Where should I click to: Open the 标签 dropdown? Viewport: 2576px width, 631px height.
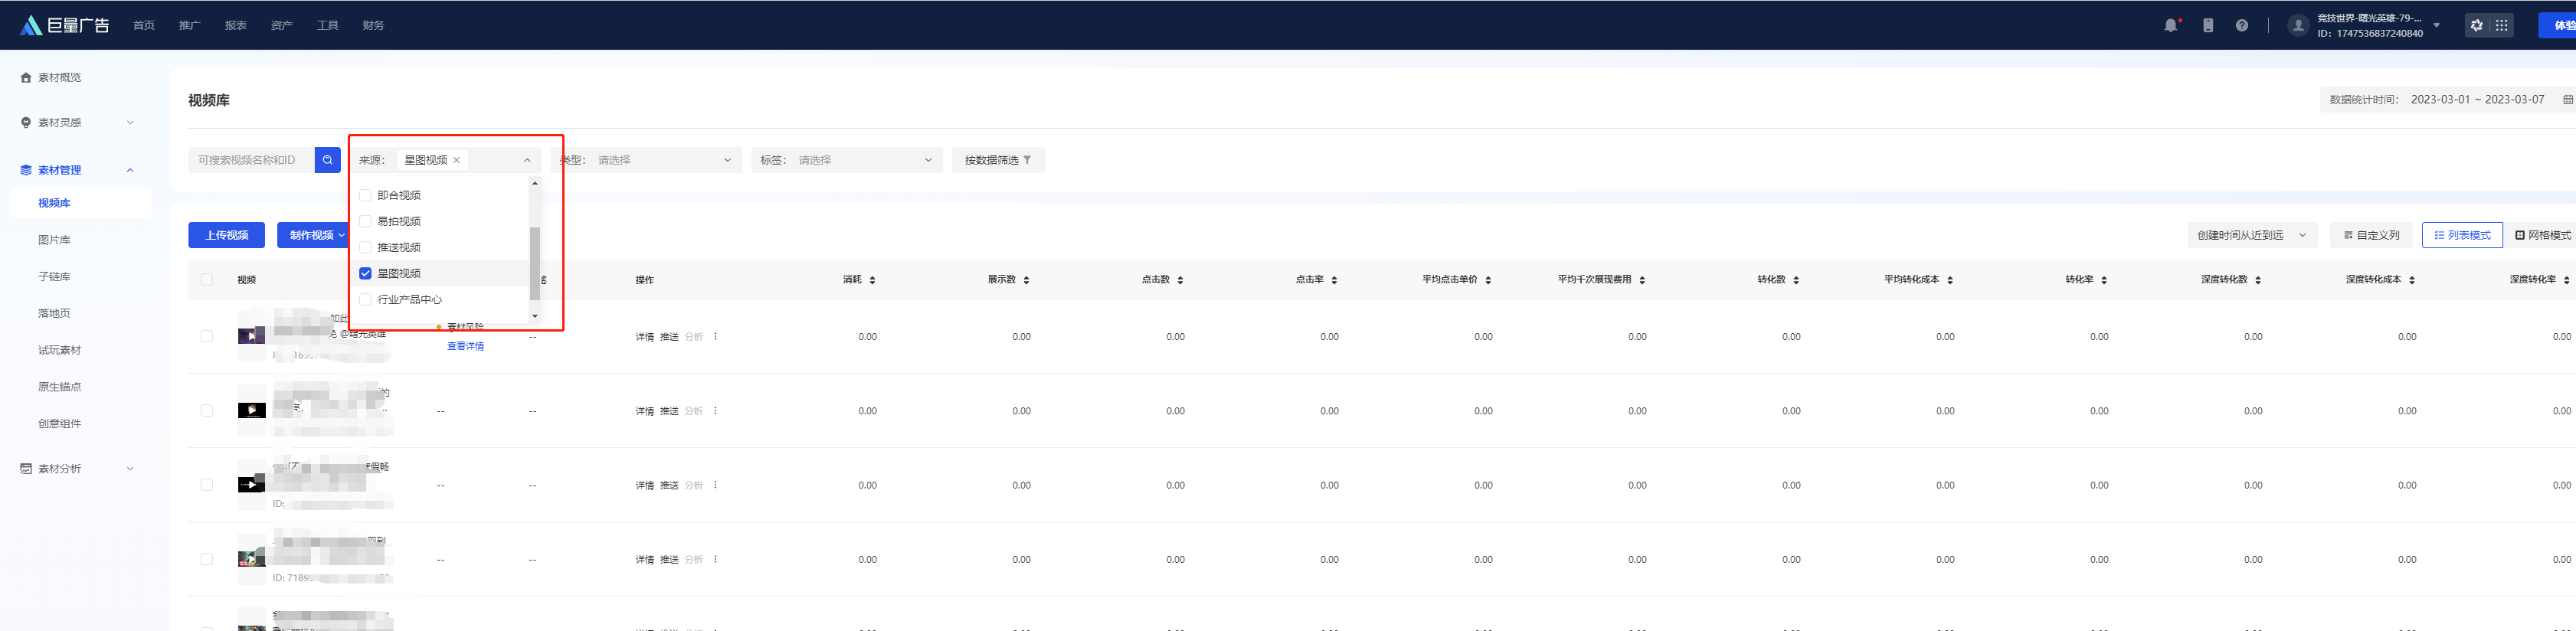(847, 160)
